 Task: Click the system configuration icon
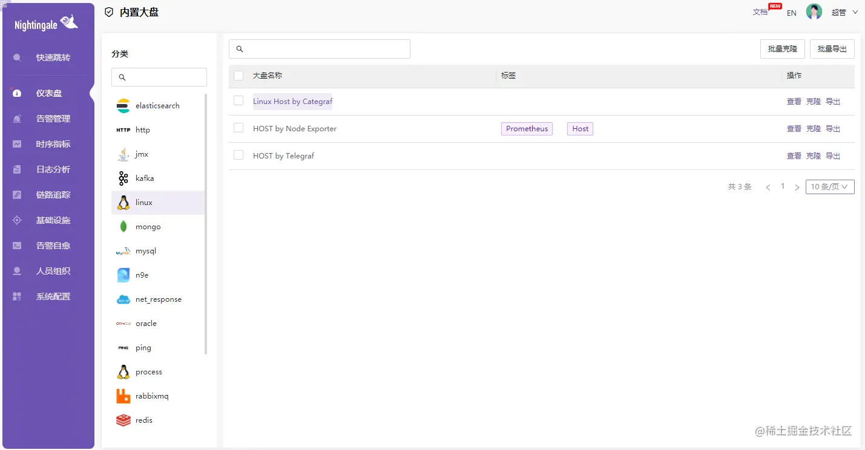pyautogui.click(x=17, y=296)
